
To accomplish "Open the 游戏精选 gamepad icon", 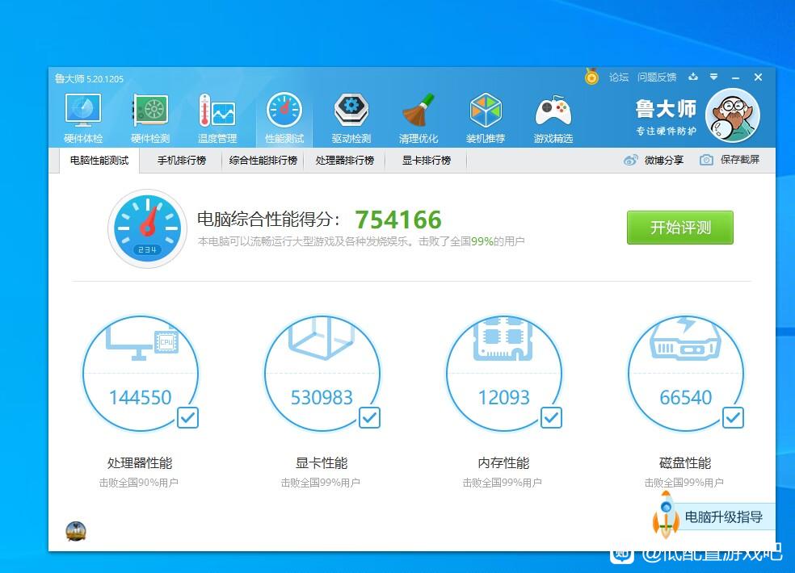I will [x=553, y=111].
